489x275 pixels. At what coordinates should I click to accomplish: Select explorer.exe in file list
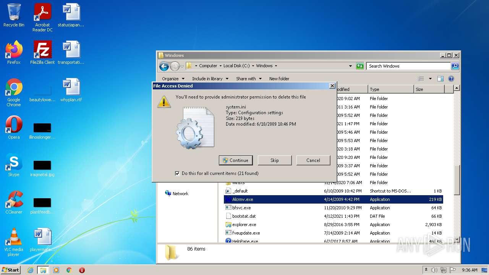tap(333, 225)
